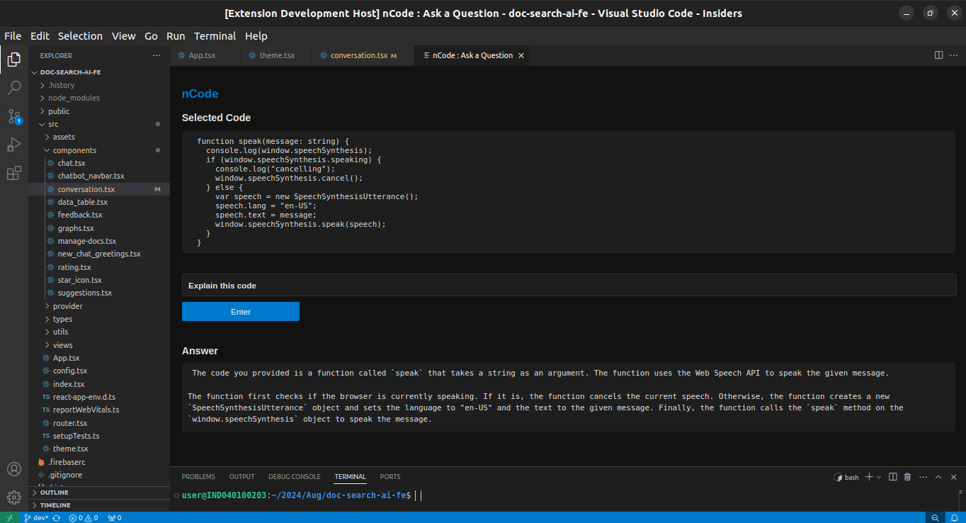Open the Search view in the activity bar
Viewport: 966px width, 523px height.
point(14,88)
